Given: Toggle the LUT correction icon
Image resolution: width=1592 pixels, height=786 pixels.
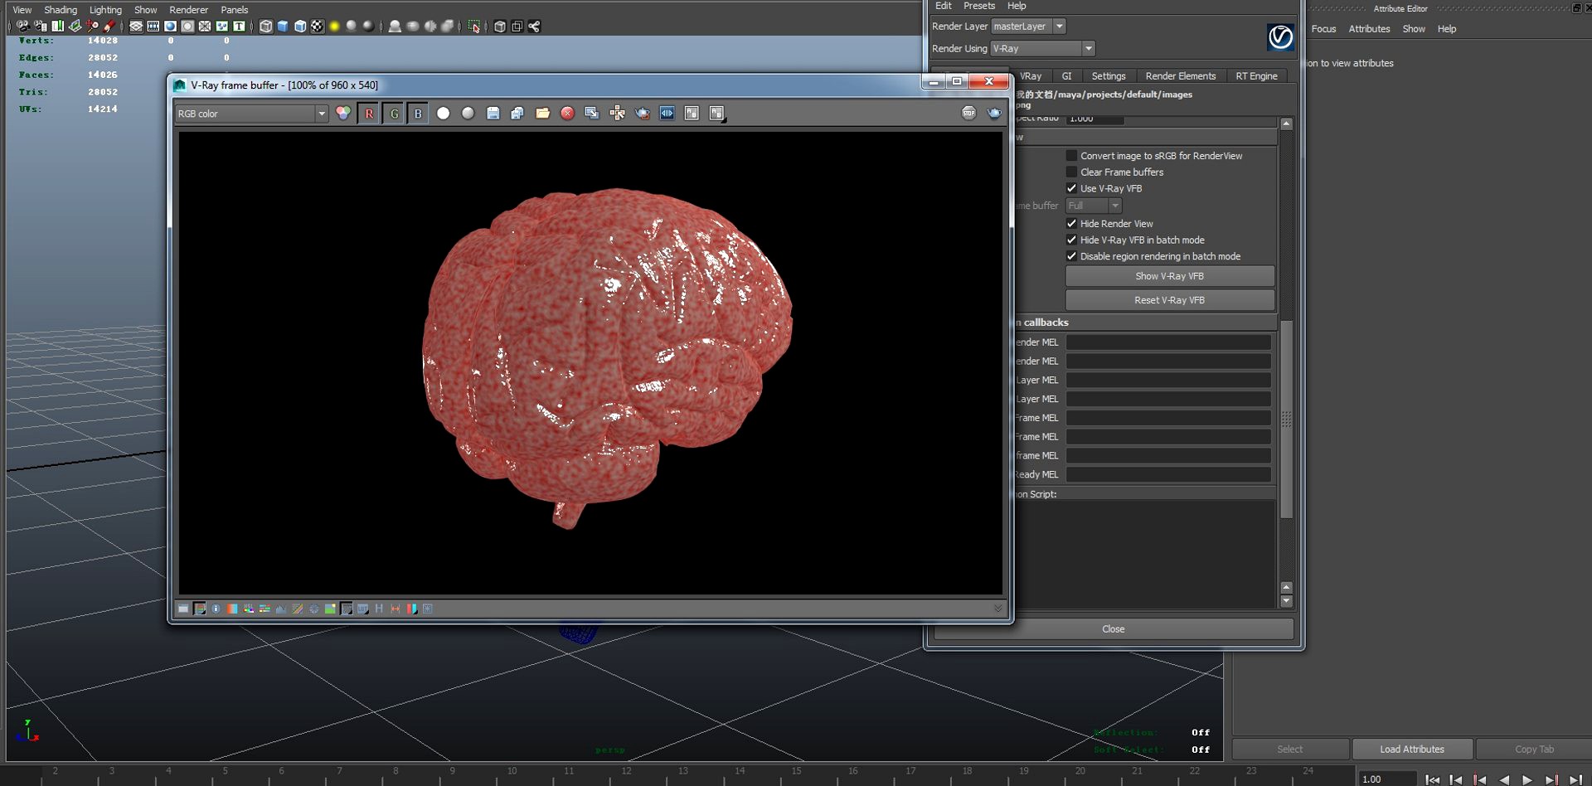Looking at the screenshot, I should coord(363,609).
